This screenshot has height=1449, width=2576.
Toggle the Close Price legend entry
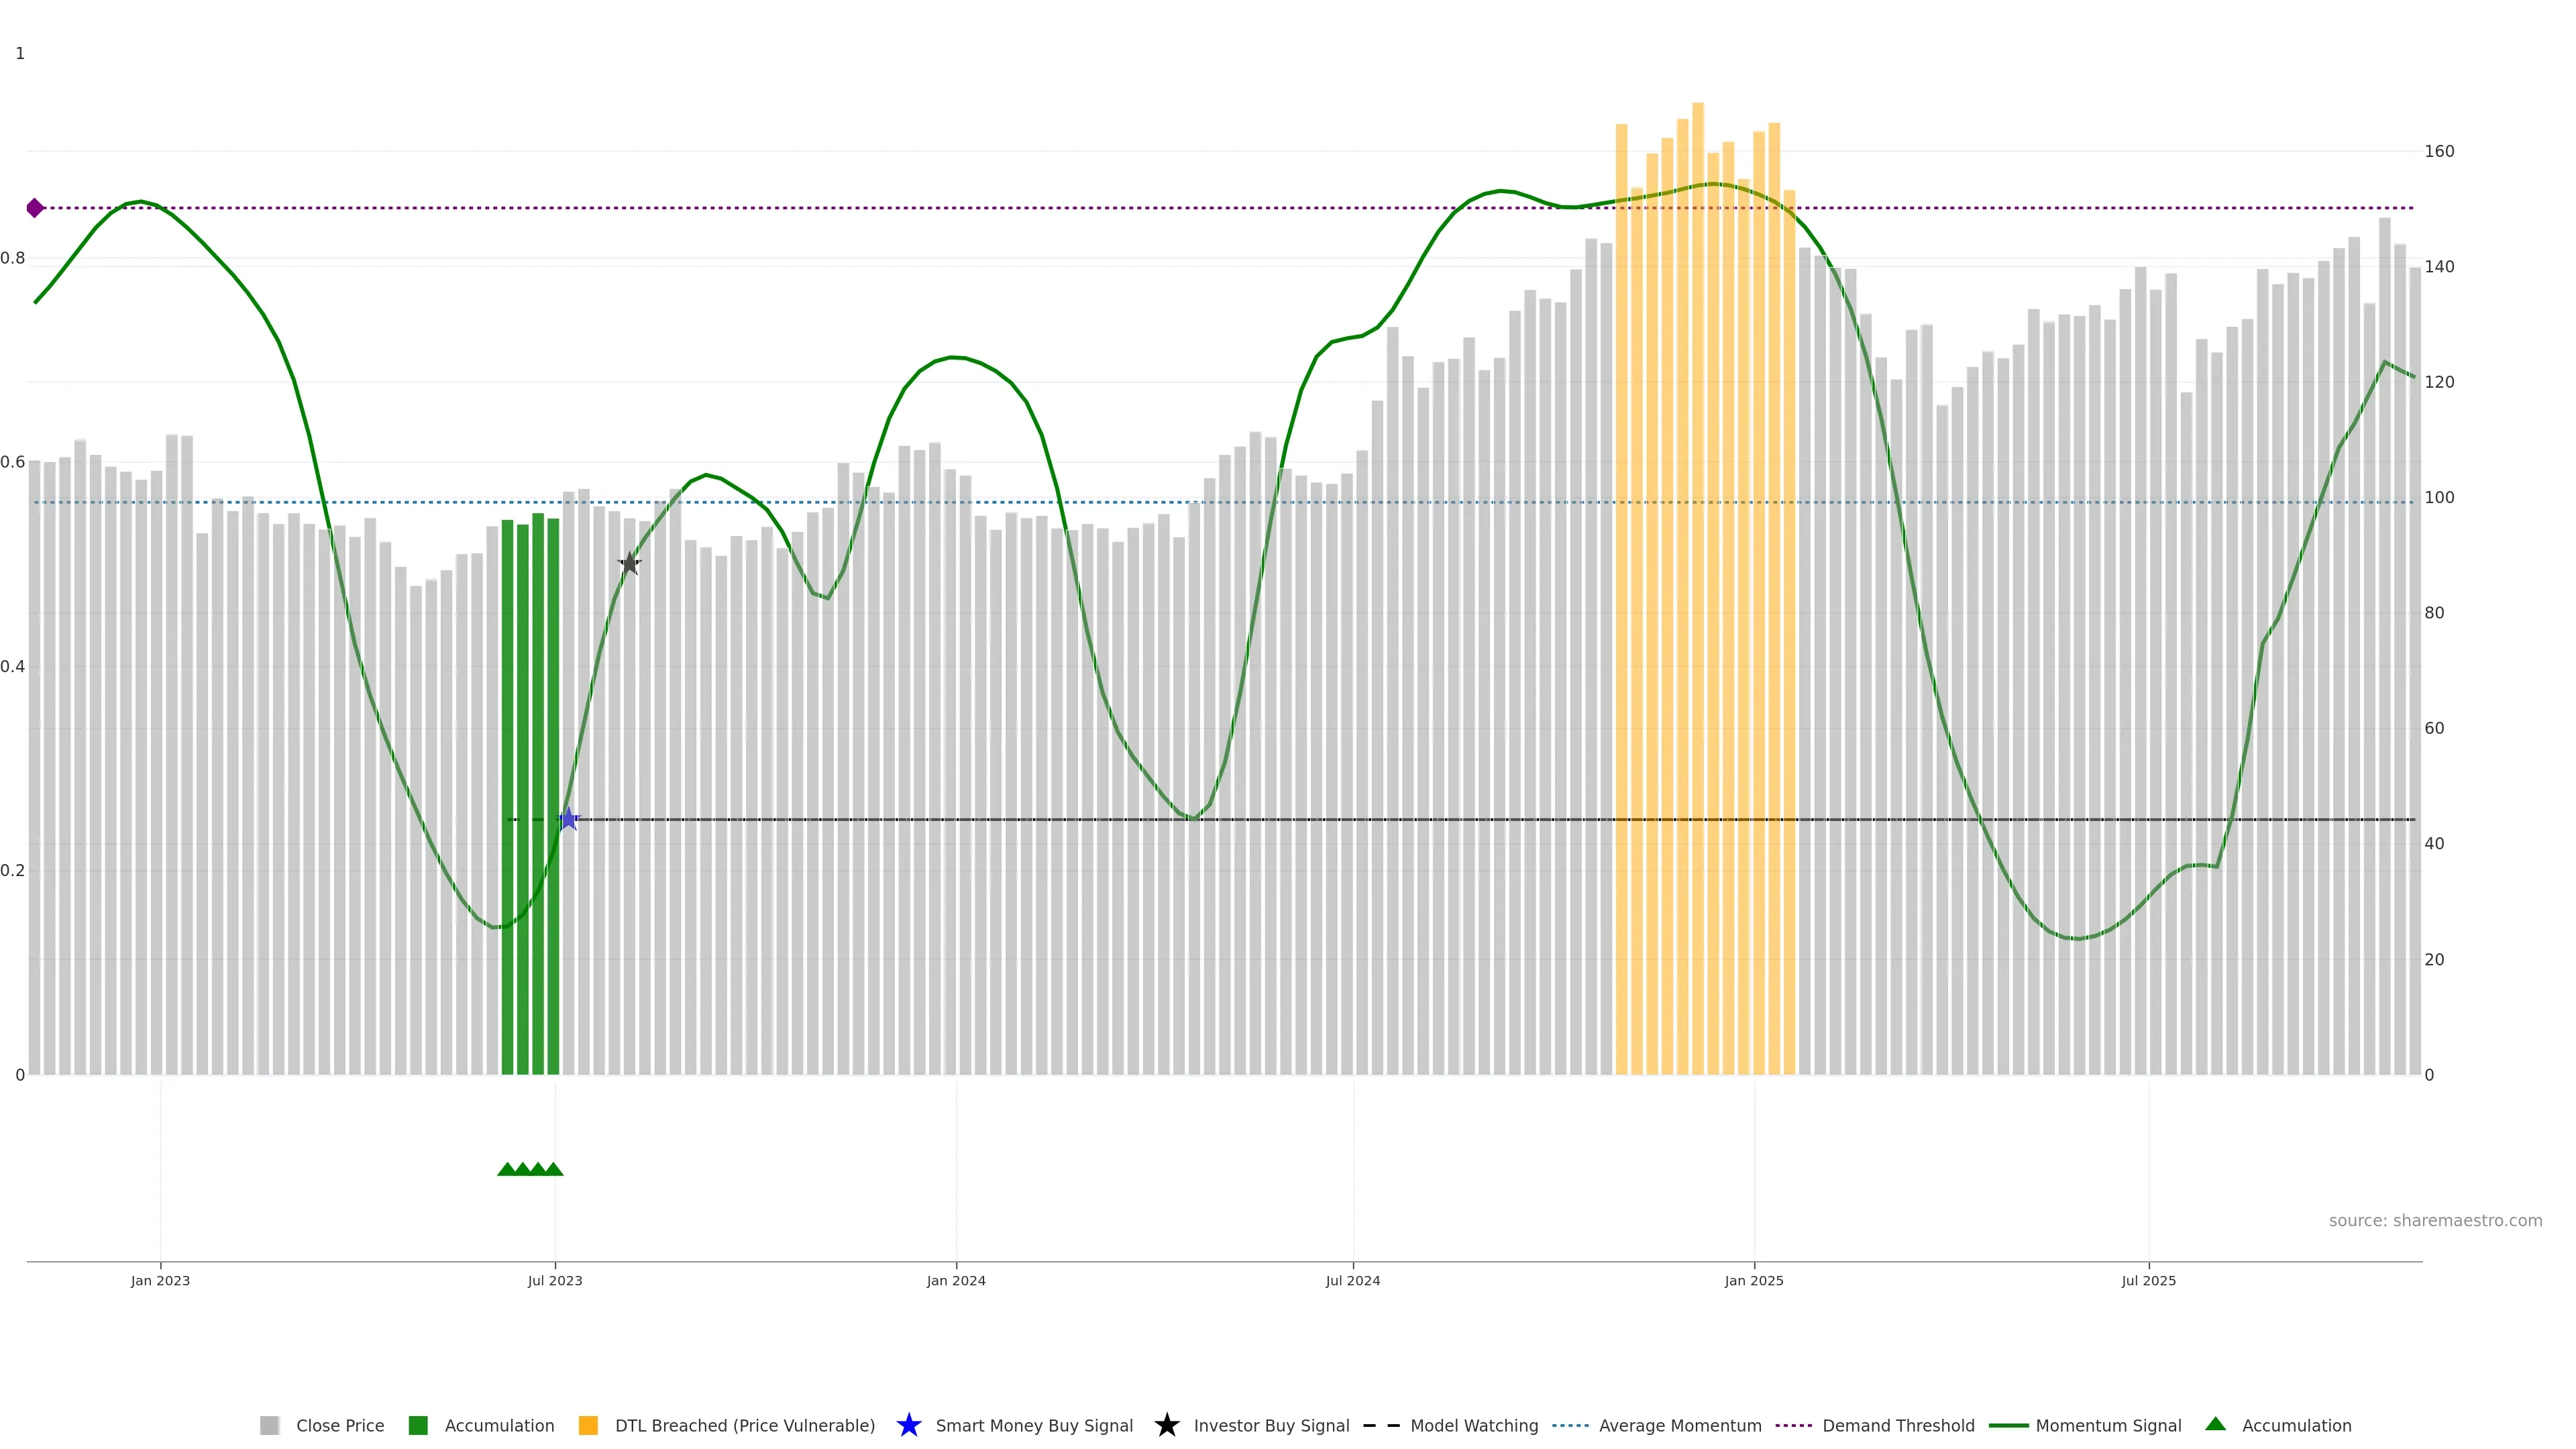point(340,1426)
